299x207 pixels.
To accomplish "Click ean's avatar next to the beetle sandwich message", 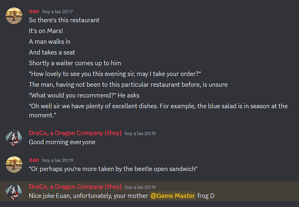I will click(x=14, y=164).
